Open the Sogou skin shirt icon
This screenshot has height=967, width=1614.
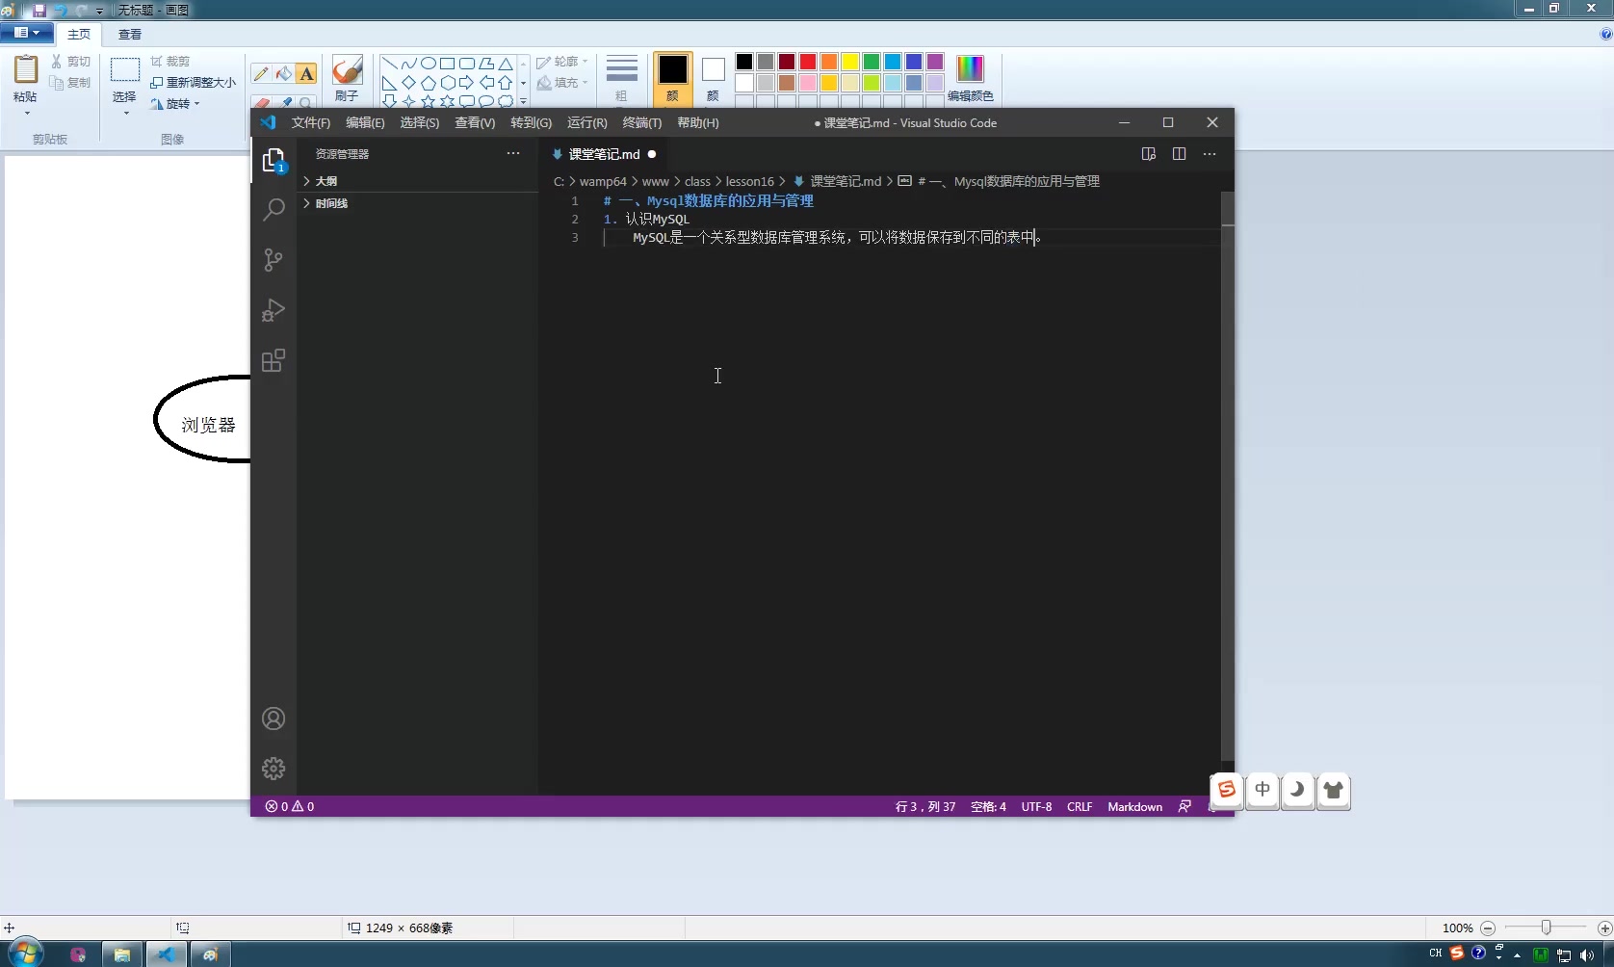pyautogui.click(x=1333, y=791)
